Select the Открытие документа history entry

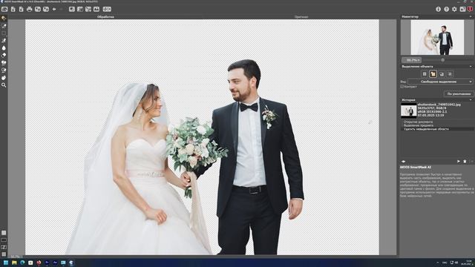tap(418, 122)
